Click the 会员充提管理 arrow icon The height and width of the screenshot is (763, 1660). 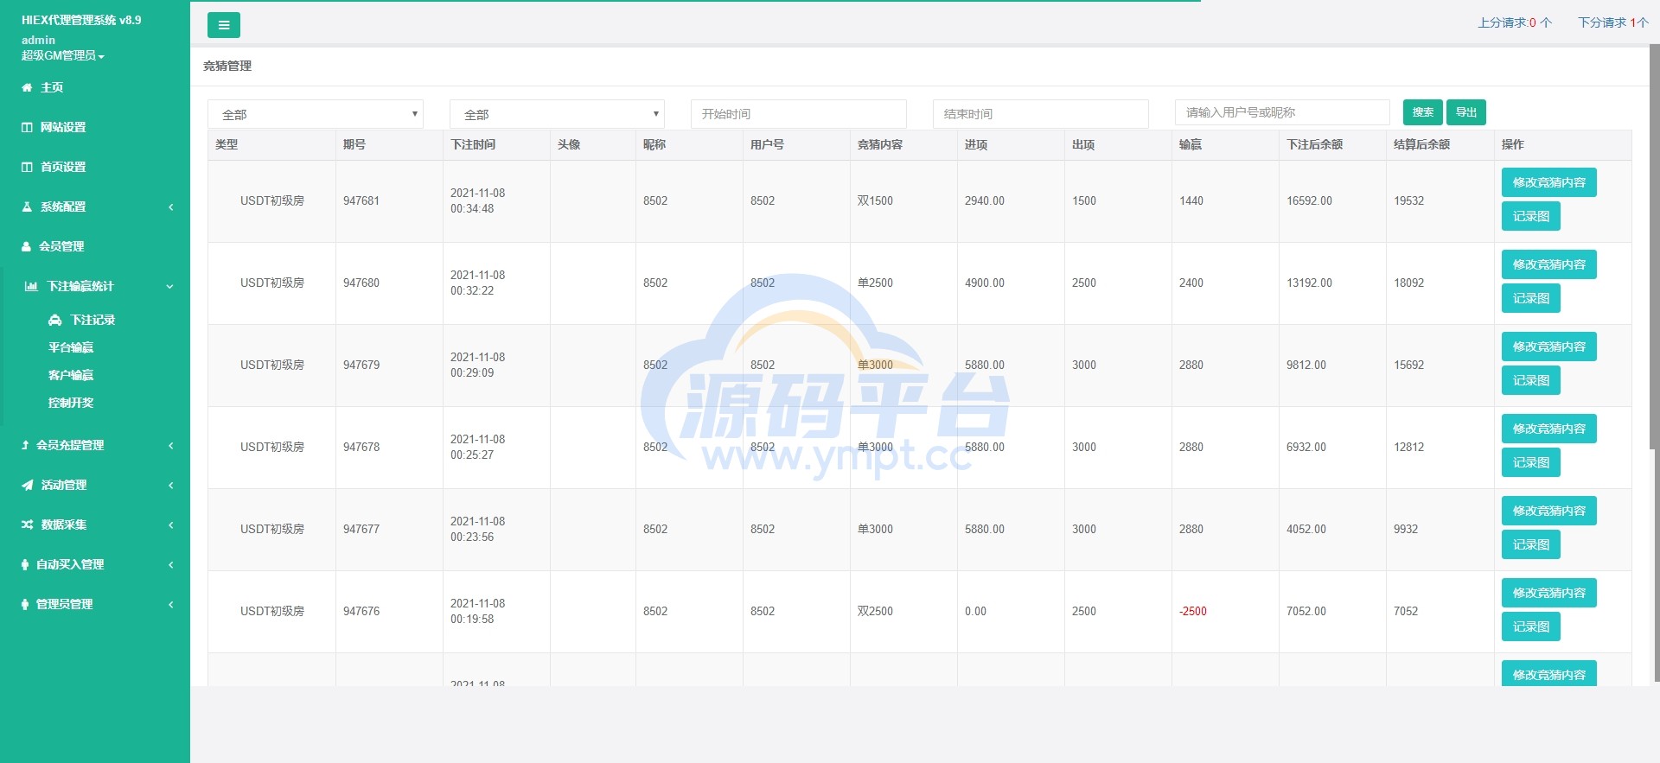pos(25,445)
